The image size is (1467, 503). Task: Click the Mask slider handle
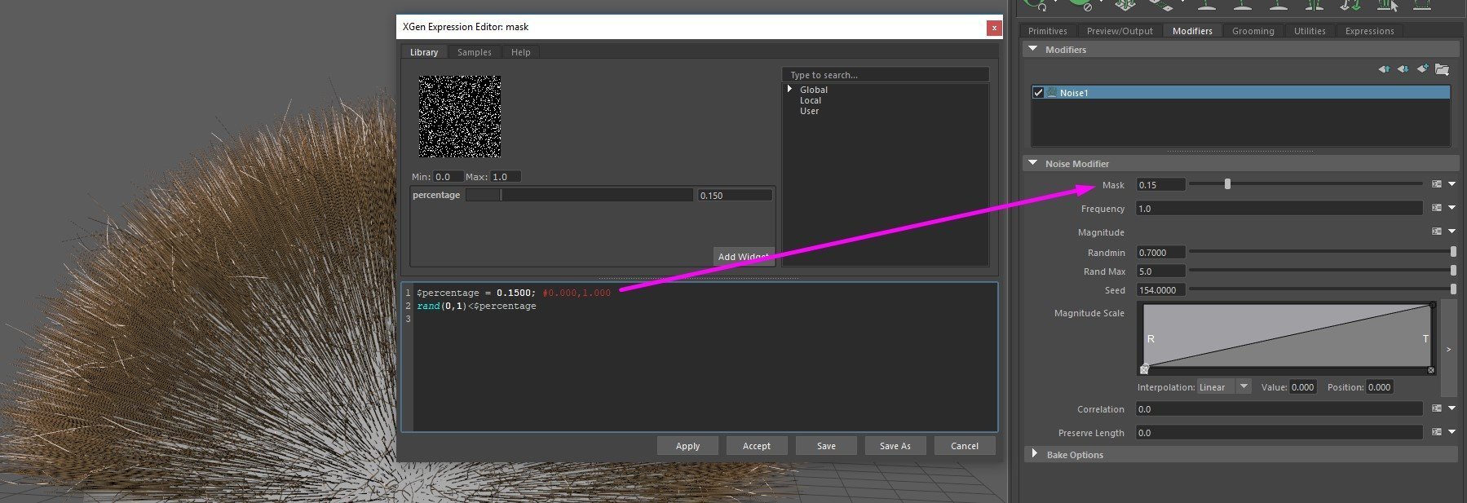(1227, 184)
